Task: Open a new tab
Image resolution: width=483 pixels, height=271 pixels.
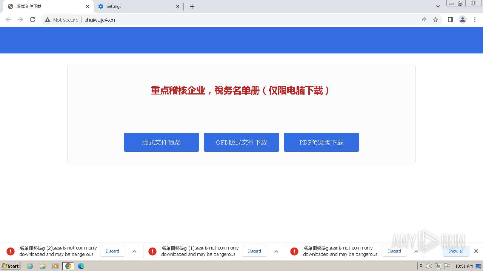Action: click(192, 6)
